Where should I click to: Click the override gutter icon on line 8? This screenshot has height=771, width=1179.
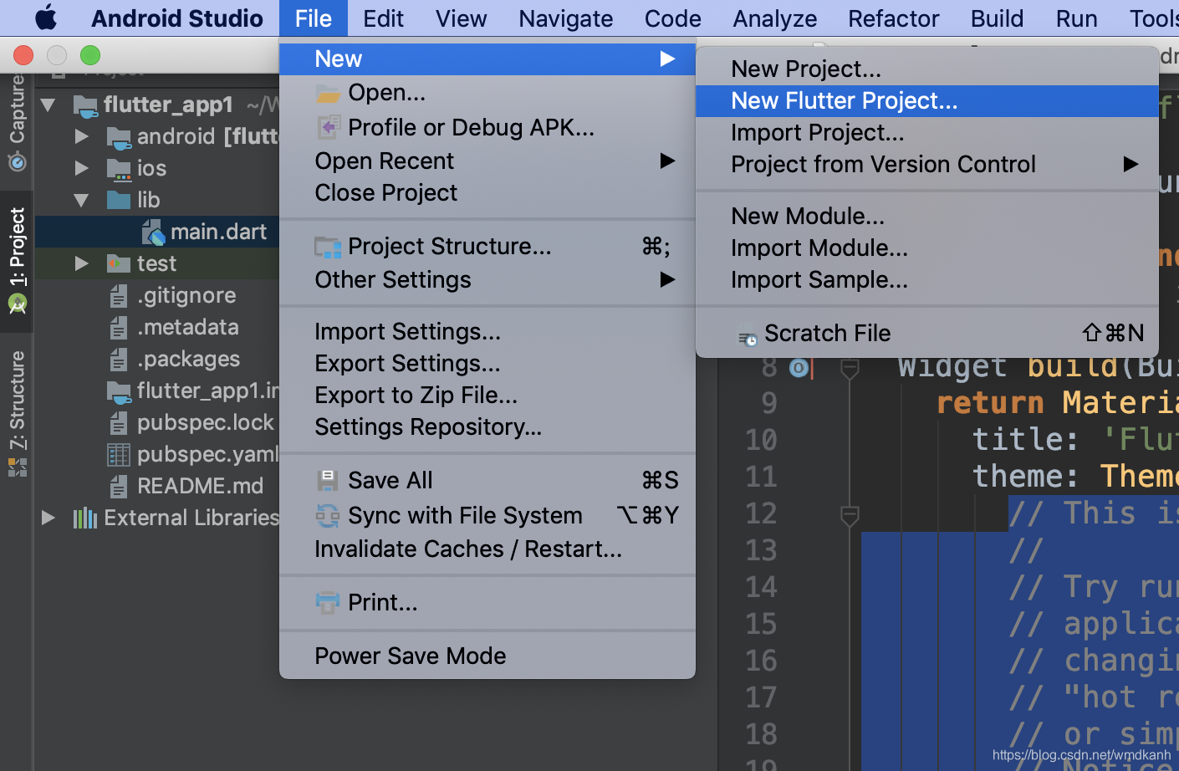coord(799,367)
